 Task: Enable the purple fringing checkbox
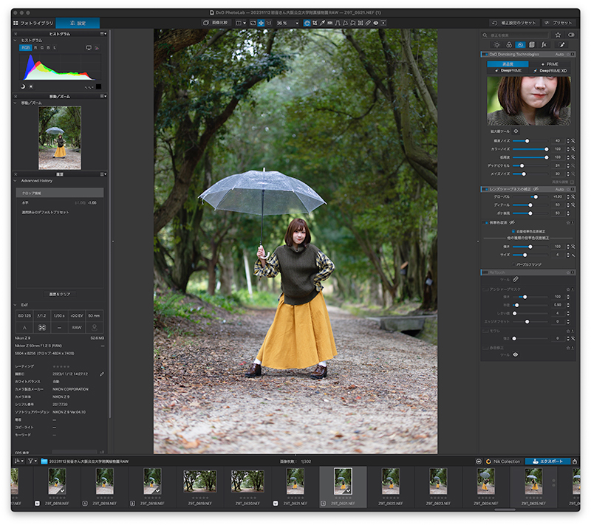pyautogui.click(x=513, y=264)
